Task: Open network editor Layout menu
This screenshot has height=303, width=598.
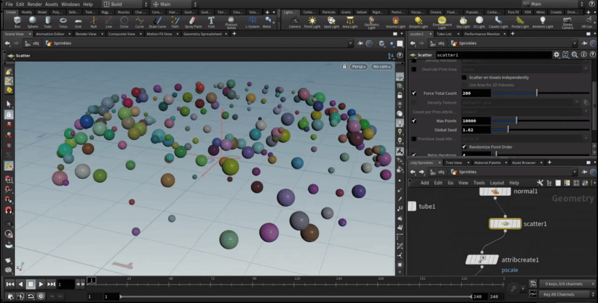Action: [x=497, y=183]
